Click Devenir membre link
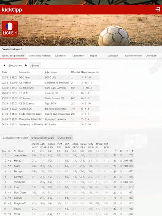Screen dimensions: 162x216 (x=133, y=56)
